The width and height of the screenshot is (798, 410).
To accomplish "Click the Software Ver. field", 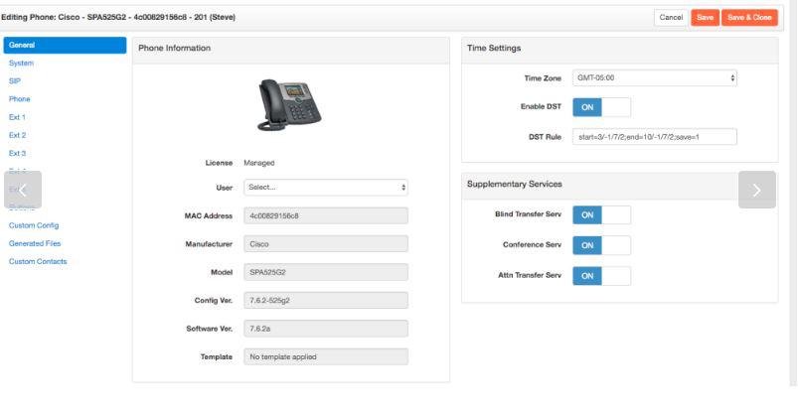I will click(x=326, y=329).
